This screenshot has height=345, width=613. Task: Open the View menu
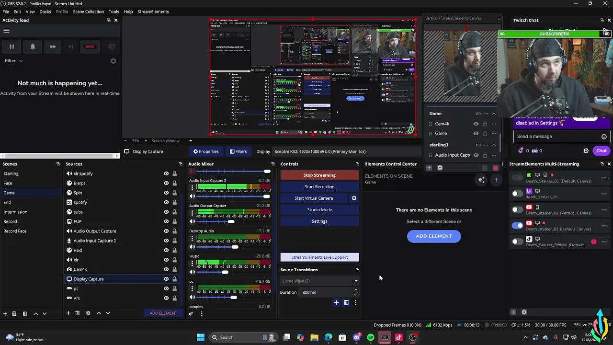[30, 11]
